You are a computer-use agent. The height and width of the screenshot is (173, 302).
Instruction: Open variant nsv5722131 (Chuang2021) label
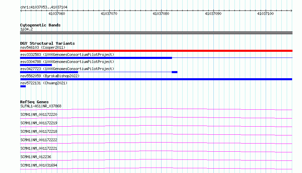[44, 83]
